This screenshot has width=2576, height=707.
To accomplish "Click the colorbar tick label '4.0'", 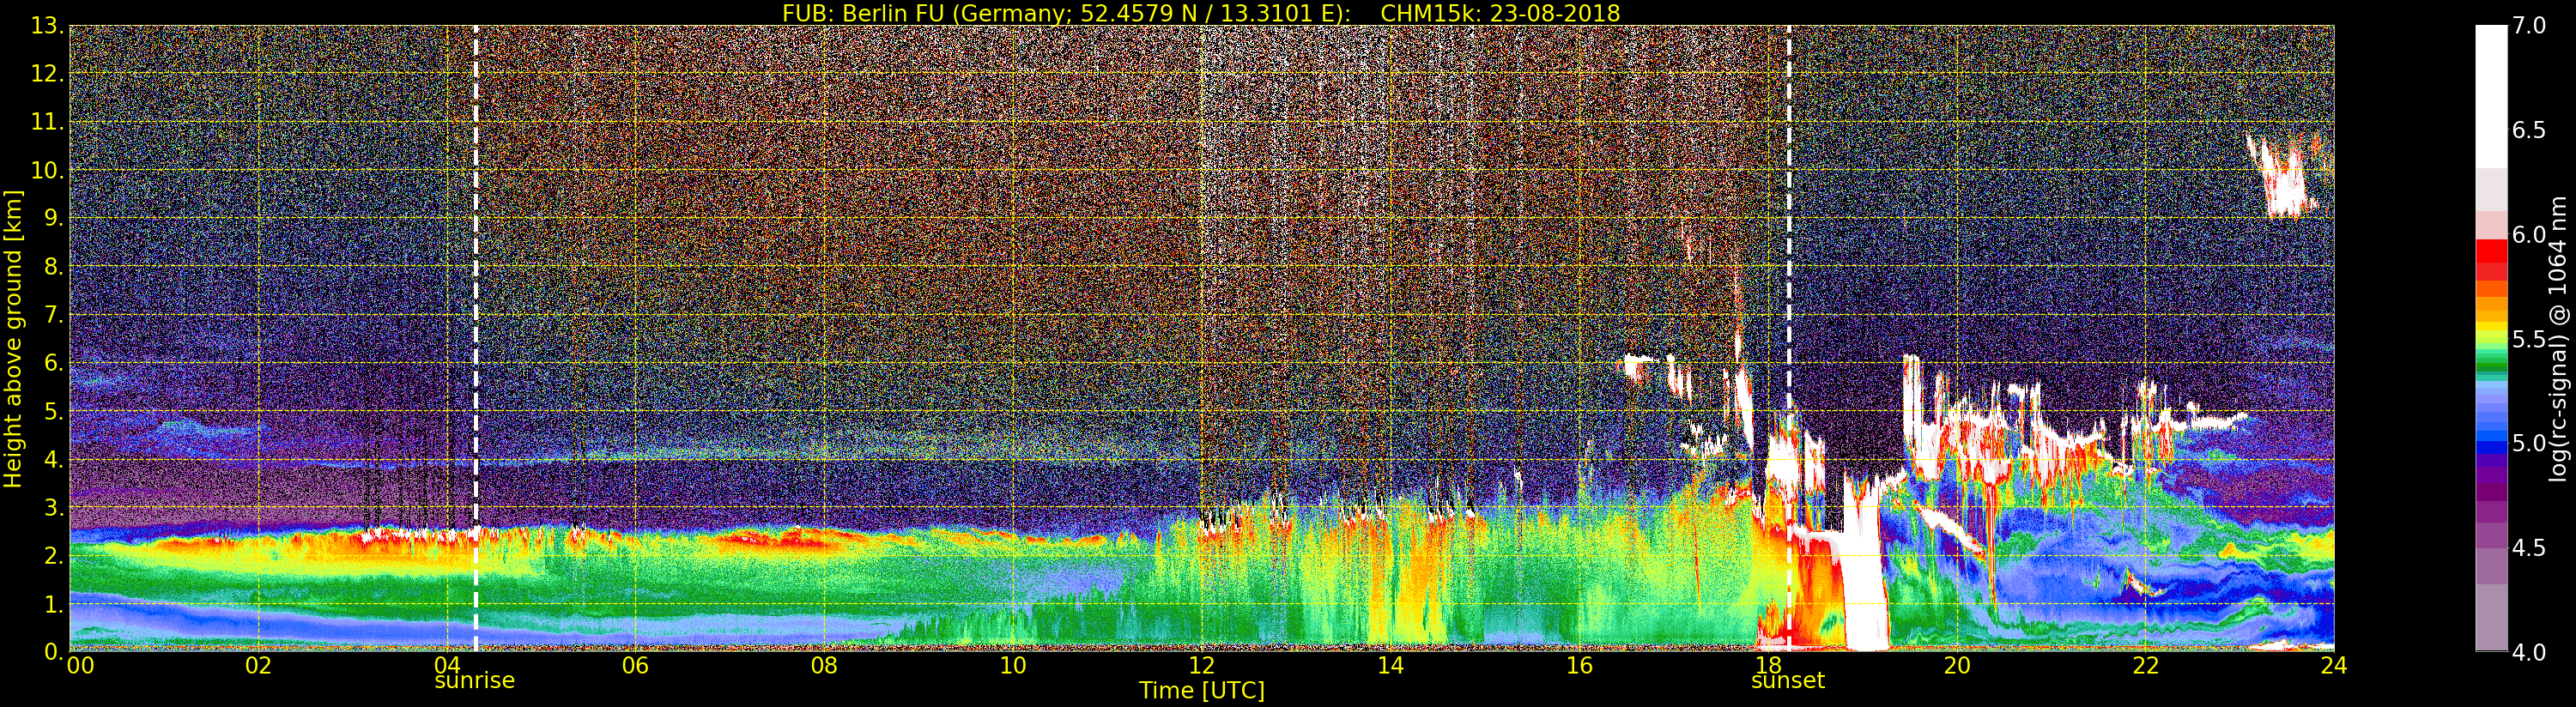I will 2529,652.
